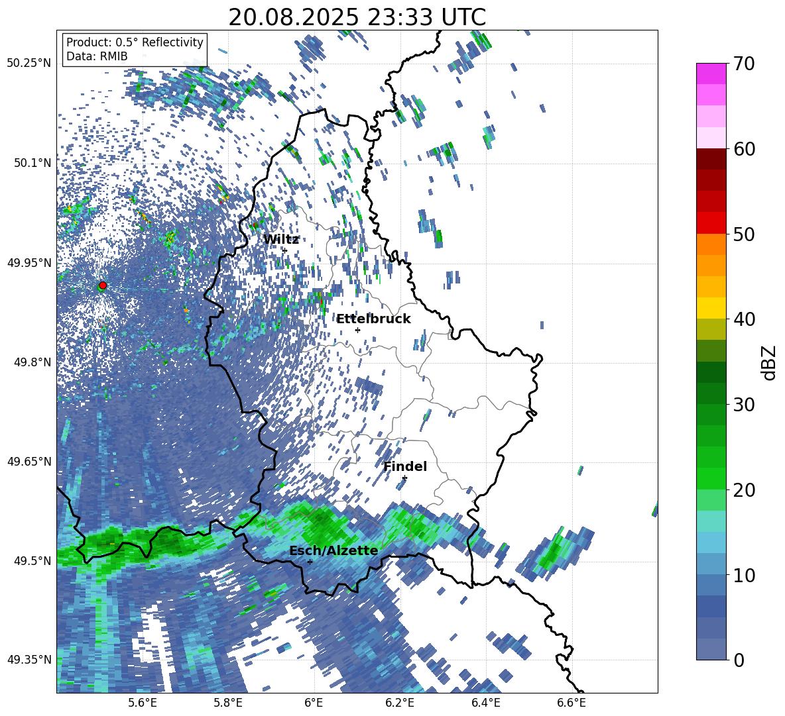785x716 pixels.
Task: Click the Esch/Alzette city label
Action: pos(334,550)
